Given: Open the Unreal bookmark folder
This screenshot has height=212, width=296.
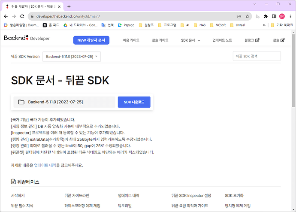Looking at the screenshot, I should pyautogui.click(x=238, y=25).
